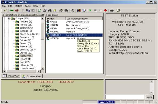Click the hand toolbar icon

(x=72, y=10)
